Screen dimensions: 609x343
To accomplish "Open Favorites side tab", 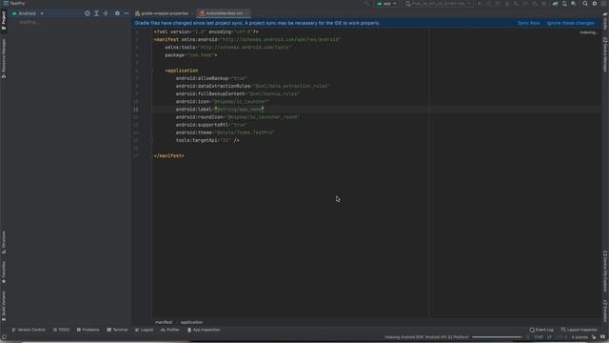I will (x=4, y=272).
